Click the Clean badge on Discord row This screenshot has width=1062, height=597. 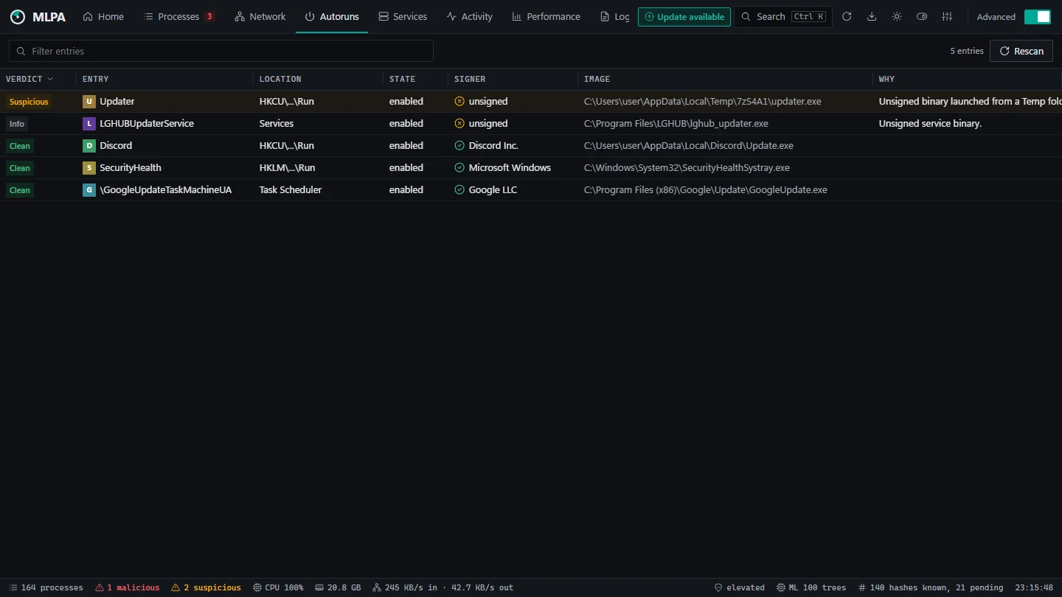20,146
